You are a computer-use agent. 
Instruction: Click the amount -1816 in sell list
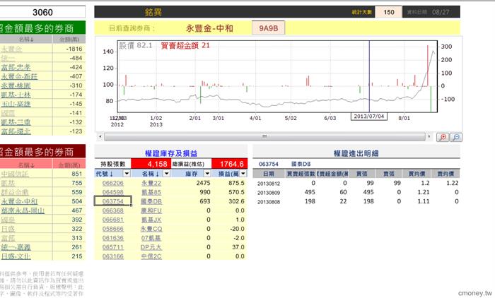[x=74, y=49]
